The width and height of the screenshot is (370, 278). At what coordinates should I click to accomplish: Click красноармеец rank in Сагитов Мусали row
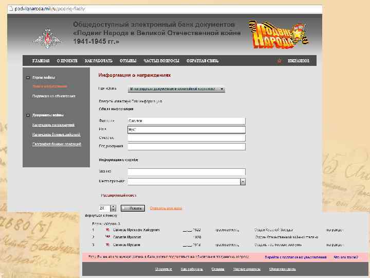click(227, 245)
